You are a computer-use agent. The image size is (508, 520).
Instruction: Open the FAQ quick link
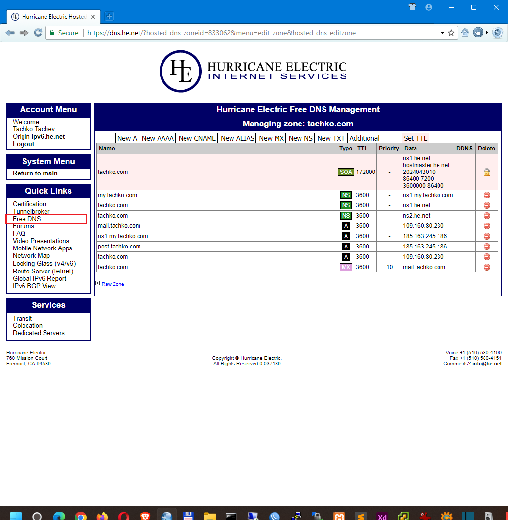coord(19,233)
